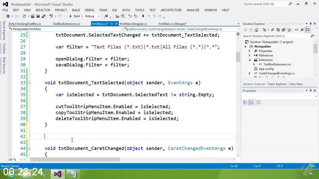The image size is (319, 179).
Task: Click the Navigate Backward toolbar icon
Action: [8, 16]
